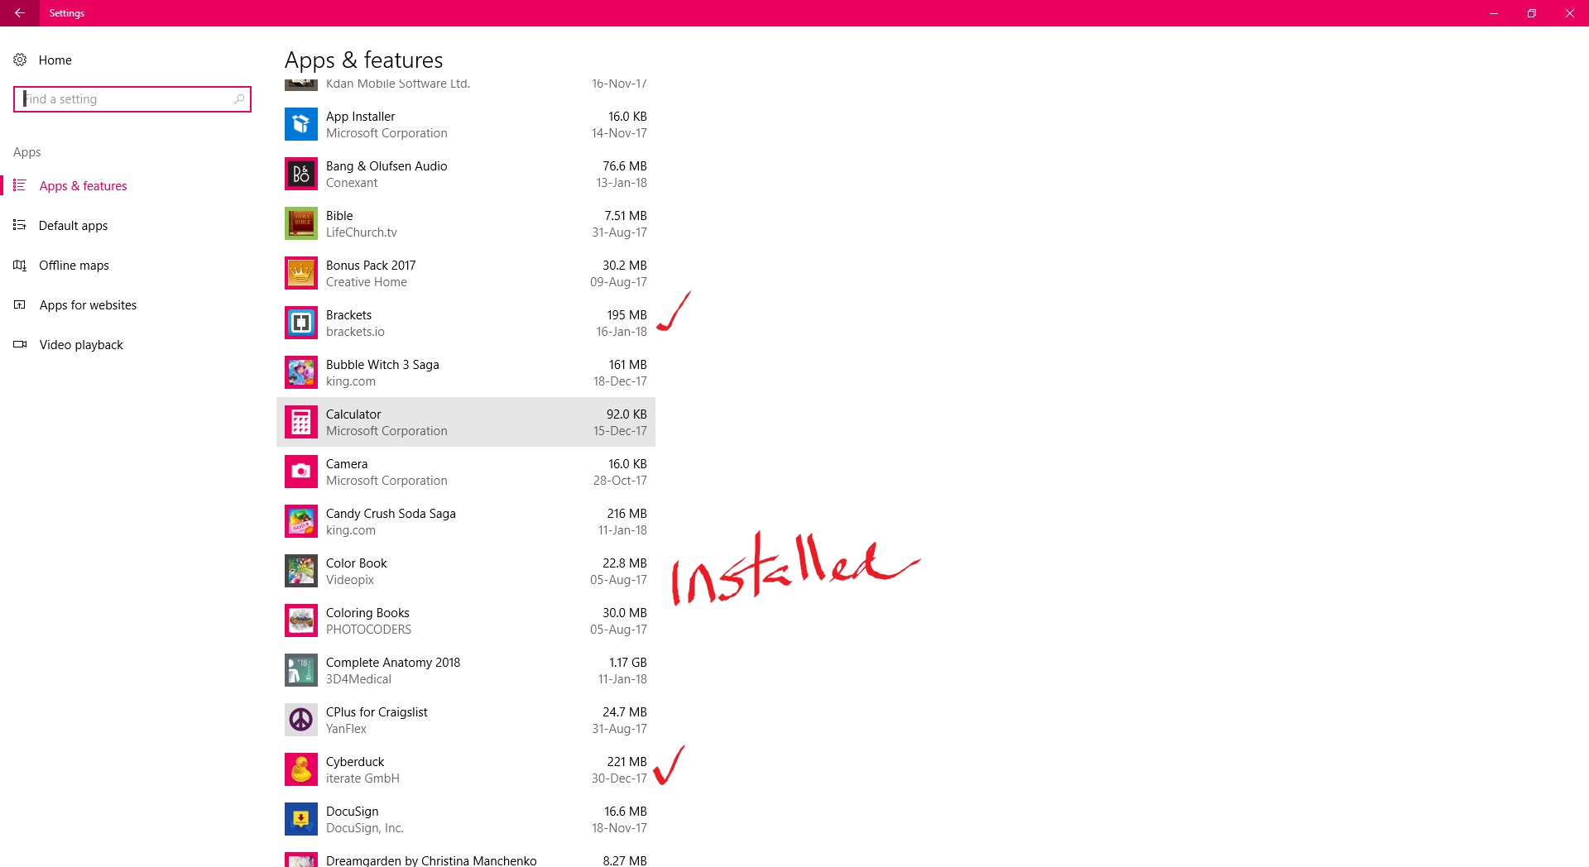Select the Bonus Pack 2017 entry

466,273
